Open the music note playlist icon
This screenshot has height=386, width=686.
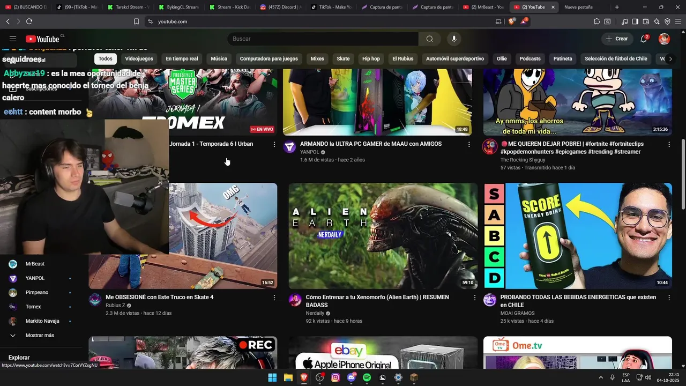(x=624, y=21)
